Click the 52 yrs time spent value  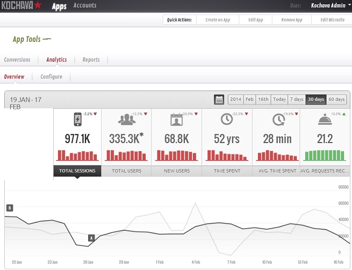click(227, 139)
